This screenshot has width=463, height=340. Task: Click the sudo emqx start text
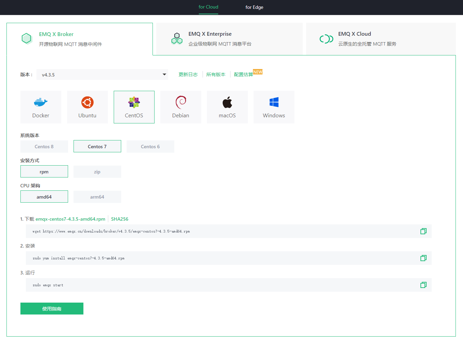pyautogui.click(x=48, y=285)
